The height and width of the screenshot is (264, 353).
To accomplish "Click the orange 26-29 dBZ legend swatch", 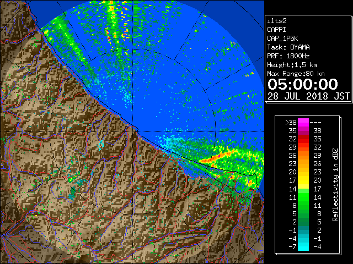I will coord(303,156).
